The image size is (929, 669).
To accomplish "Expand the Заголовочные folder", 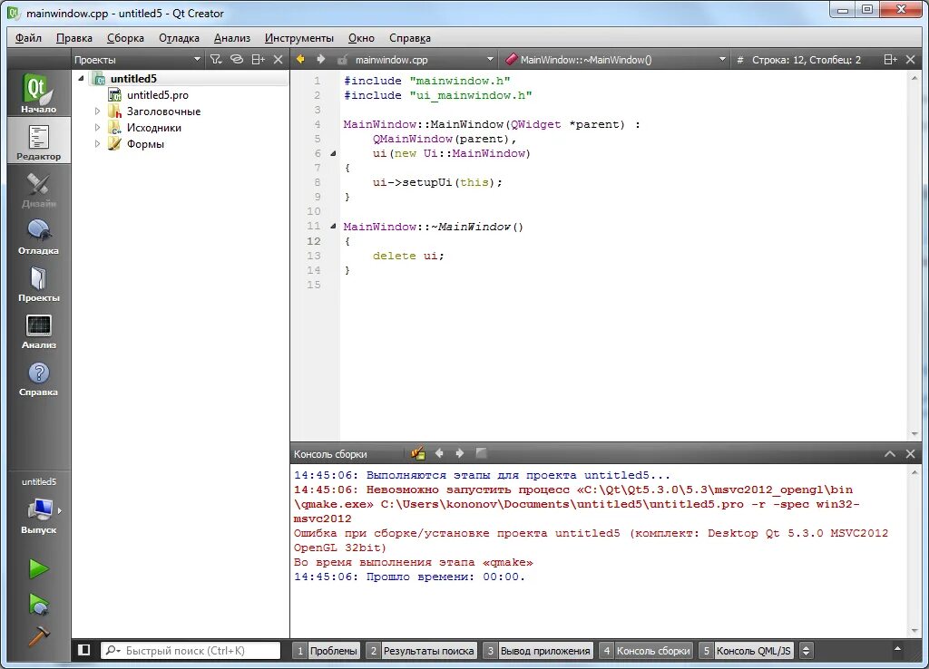I will click(97, 111).
